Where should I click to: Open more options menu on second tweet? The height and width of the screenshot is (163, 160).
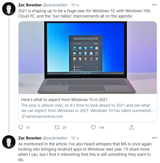(155, 138)
